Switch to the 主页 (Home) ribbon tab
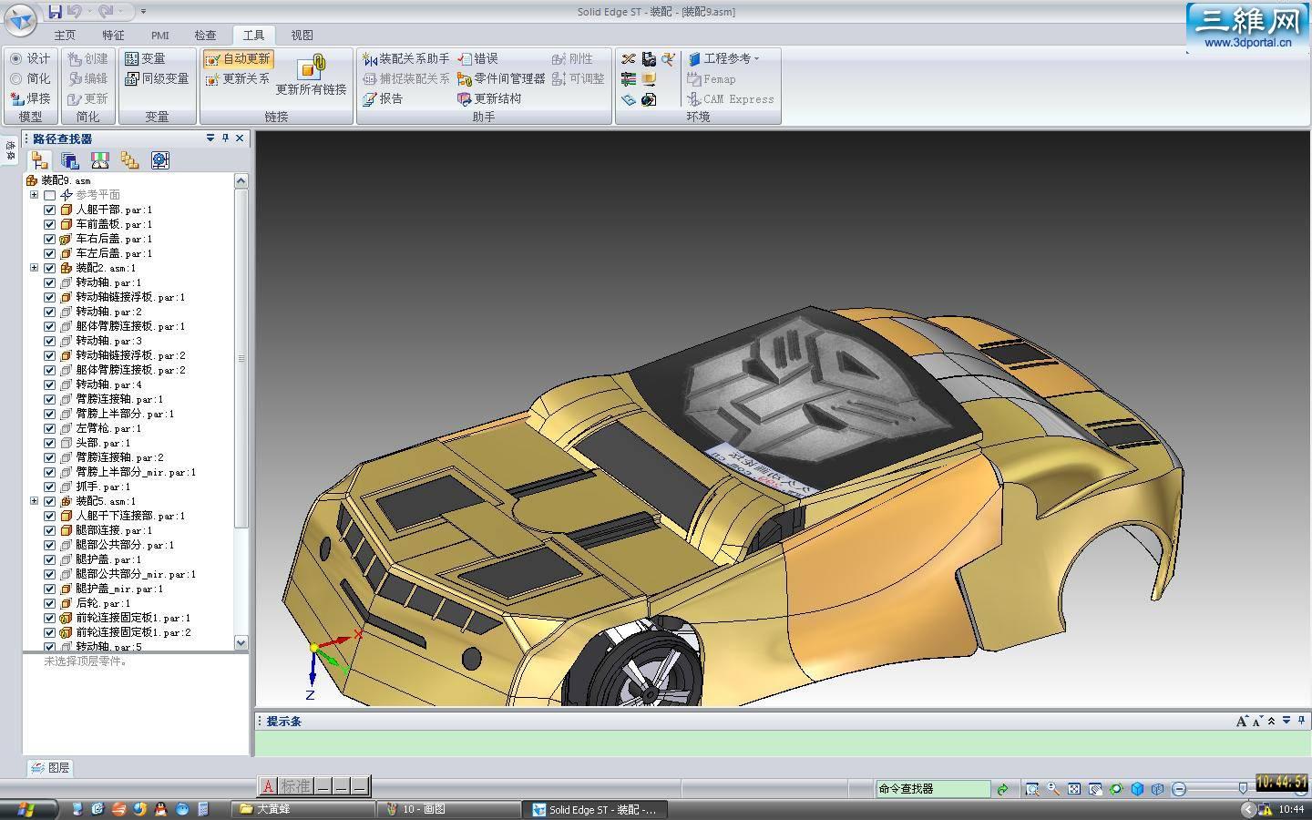The image size is (1312, 820). (65, 35)
